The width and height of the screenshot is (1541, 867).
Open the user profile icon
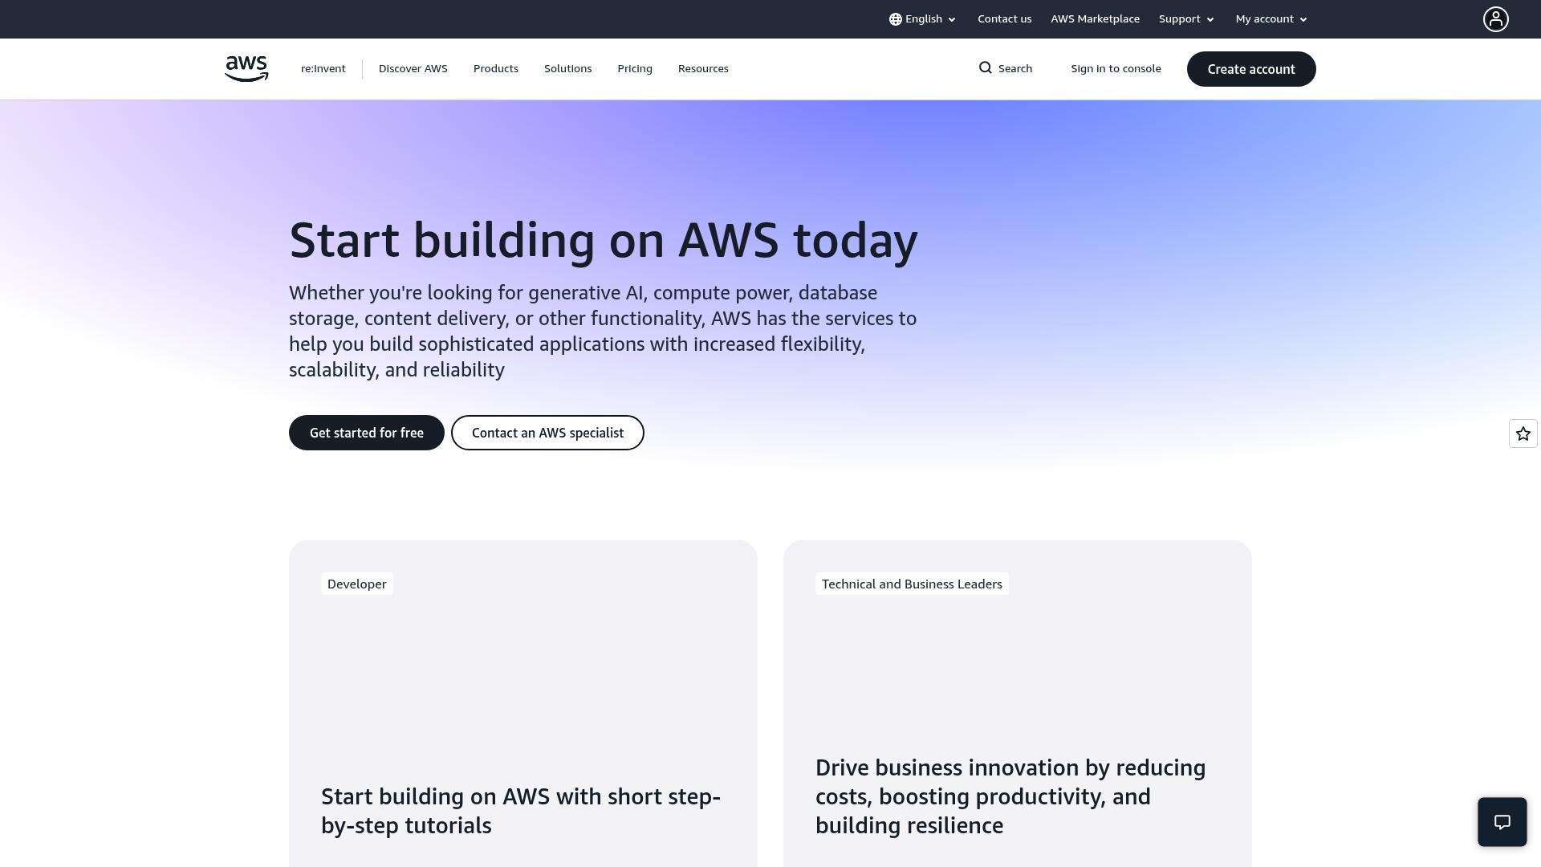click(x=1495, y=19)
